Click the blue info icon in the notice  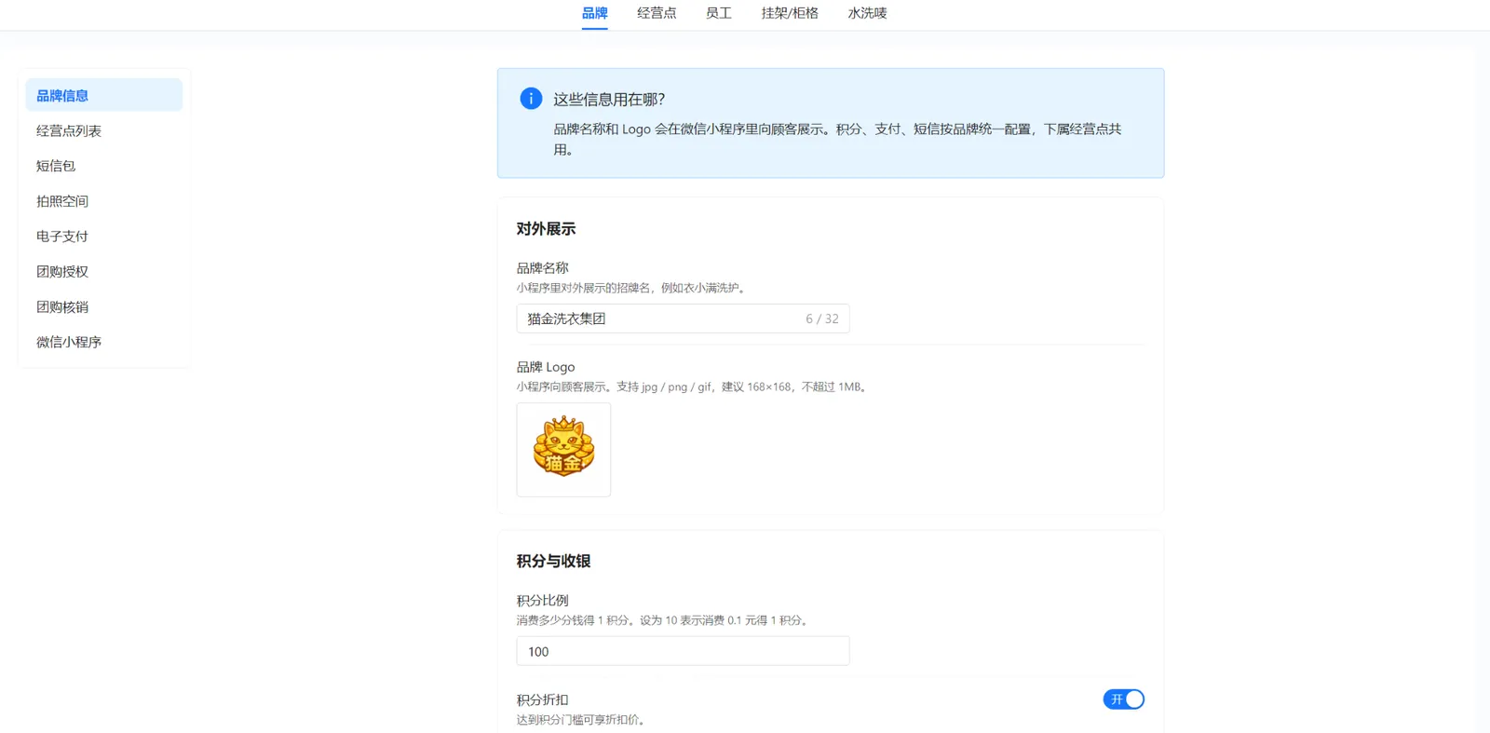(x=531, y=99)
